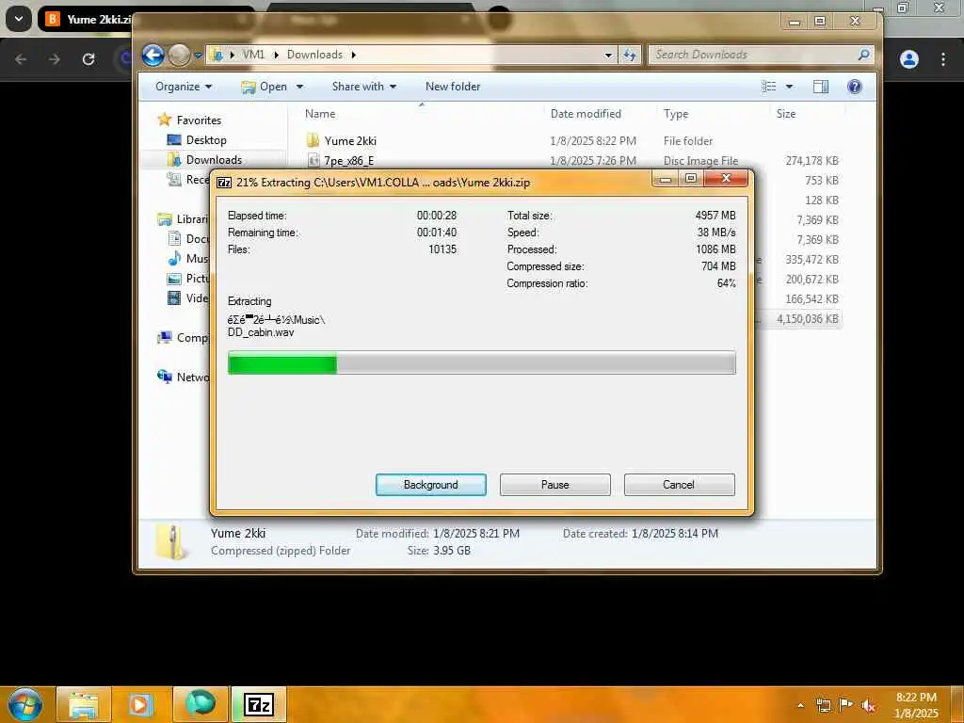964x723 pixels.
Task: Click the 4,150,036 KB size cell
Action: [807, 318]
